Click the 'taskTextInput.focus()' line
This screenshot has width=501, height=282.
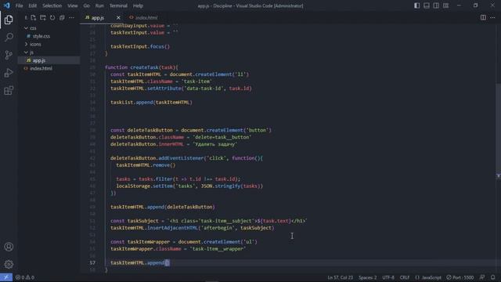point(140,46)
